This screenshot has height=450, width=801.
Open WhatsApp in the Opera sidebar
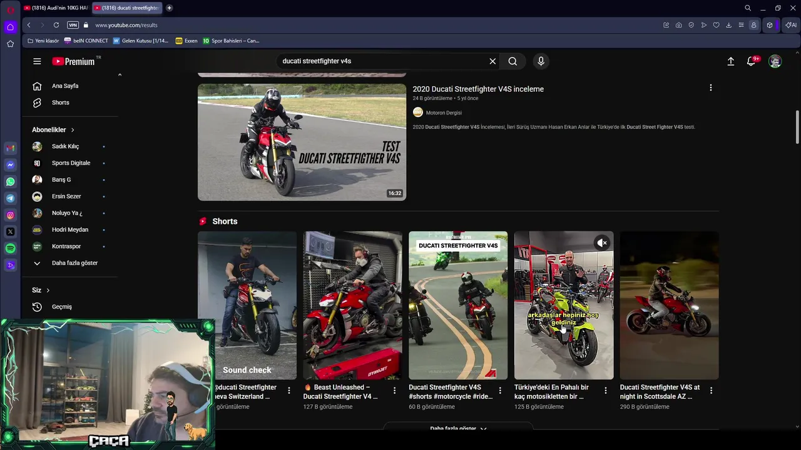tap(10, 182)
